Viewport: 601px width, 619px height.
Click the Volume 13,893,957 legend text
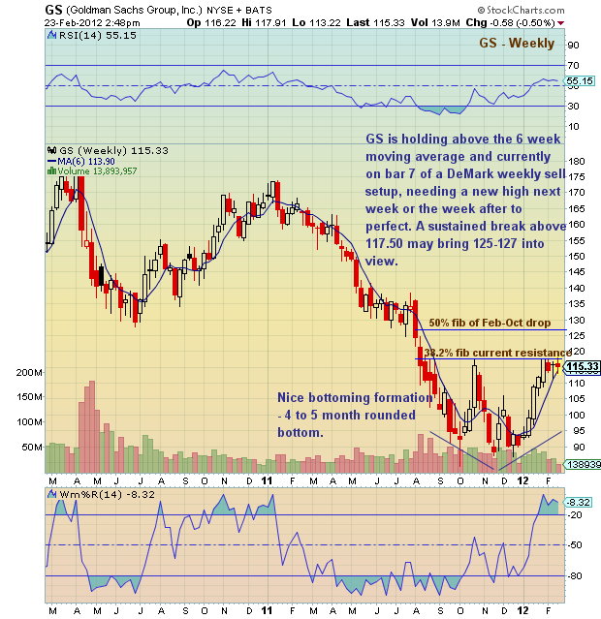pos(97,170)
